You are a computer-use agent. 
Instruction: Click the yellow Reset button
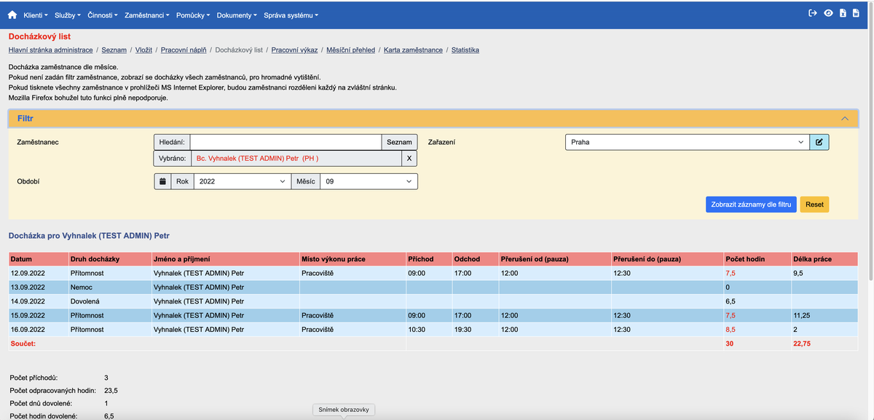tap(814, 205)
